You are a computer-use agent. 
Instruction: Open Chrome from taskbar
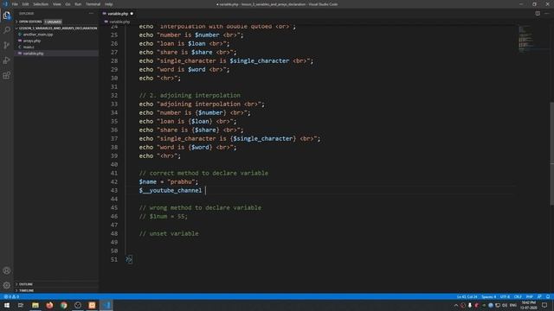tap(63, 305)
